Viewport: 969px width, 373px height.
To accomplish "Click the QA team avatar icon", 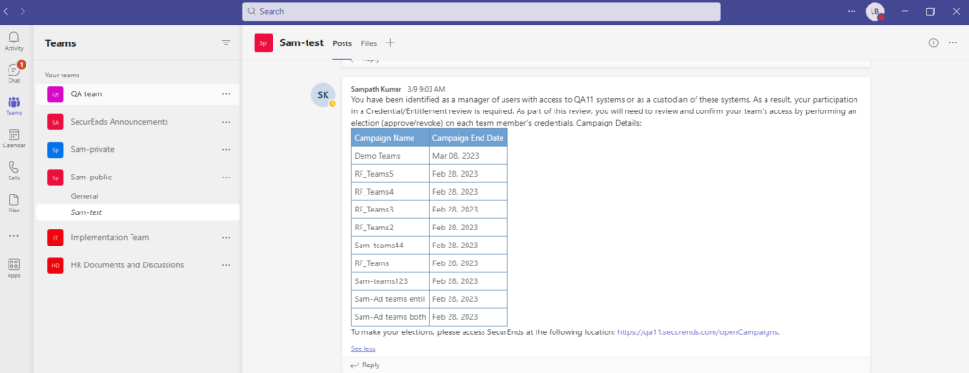I will pyautogui.click(x=56, y=94).
